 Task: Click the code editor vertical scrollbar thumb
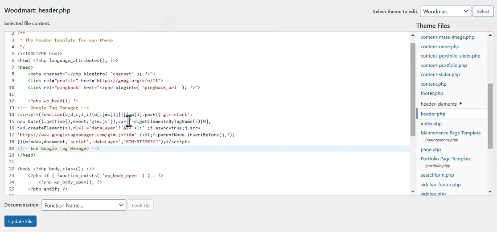(x=412, y=89)
